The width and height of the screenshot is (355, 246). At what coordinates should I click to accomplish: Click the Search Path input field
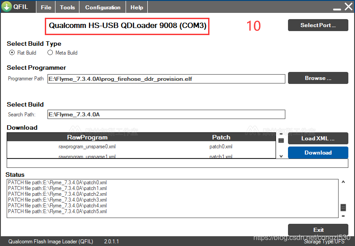coord(166,115)
